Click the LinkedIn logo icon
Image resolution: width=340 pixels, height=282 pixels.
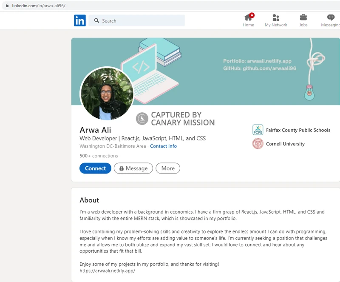[x=80, y=20]
